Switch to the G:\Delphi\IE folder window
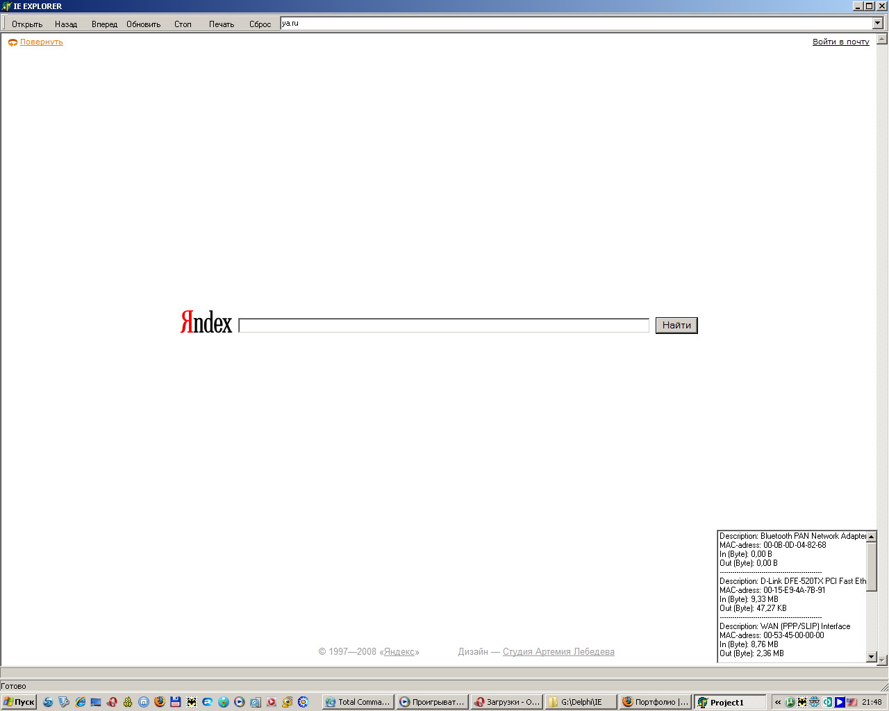The image size is (889, 711). (581, 702)
